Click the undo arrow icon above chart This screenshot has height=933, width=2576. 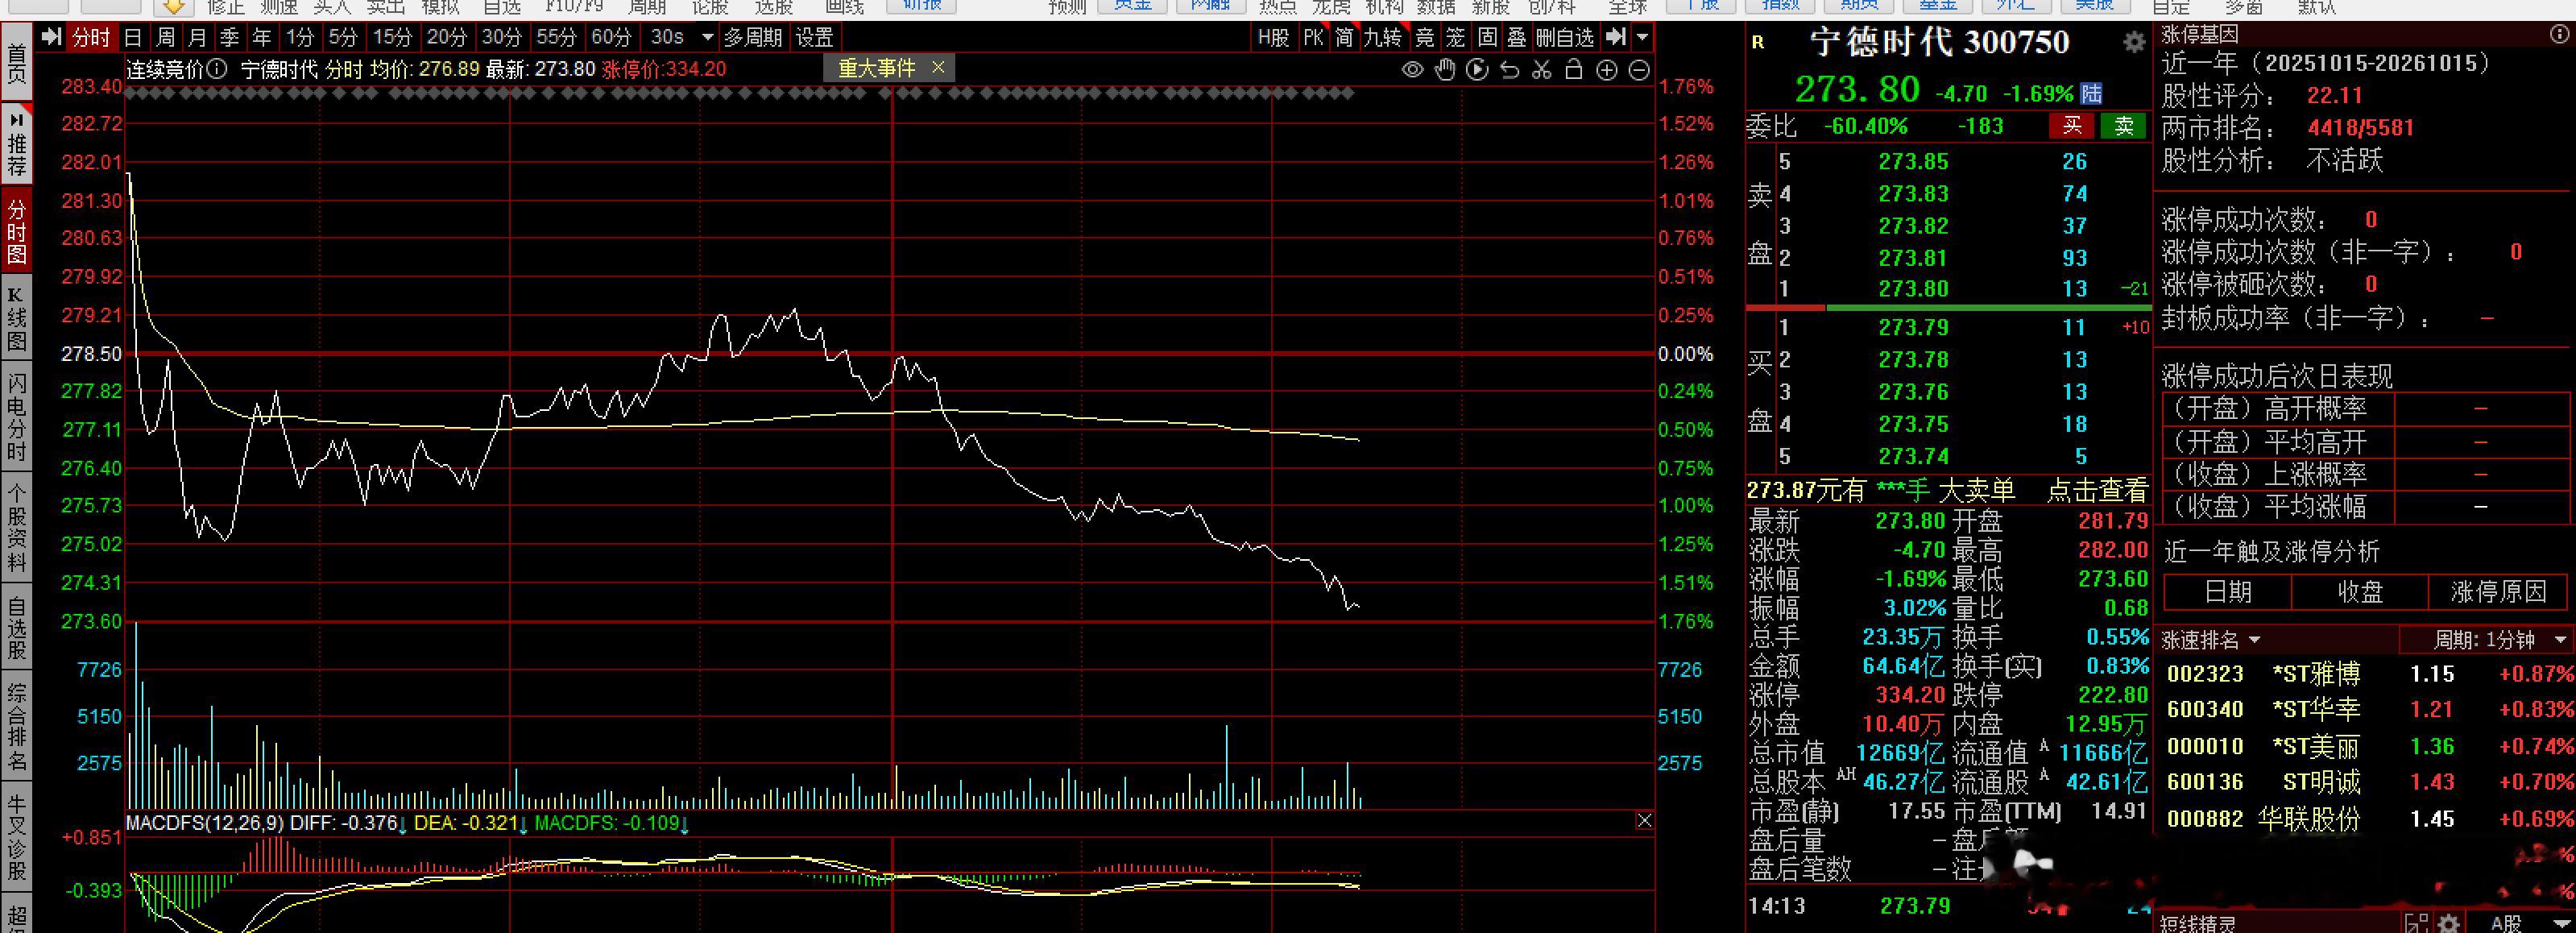tap(1510, 70)
